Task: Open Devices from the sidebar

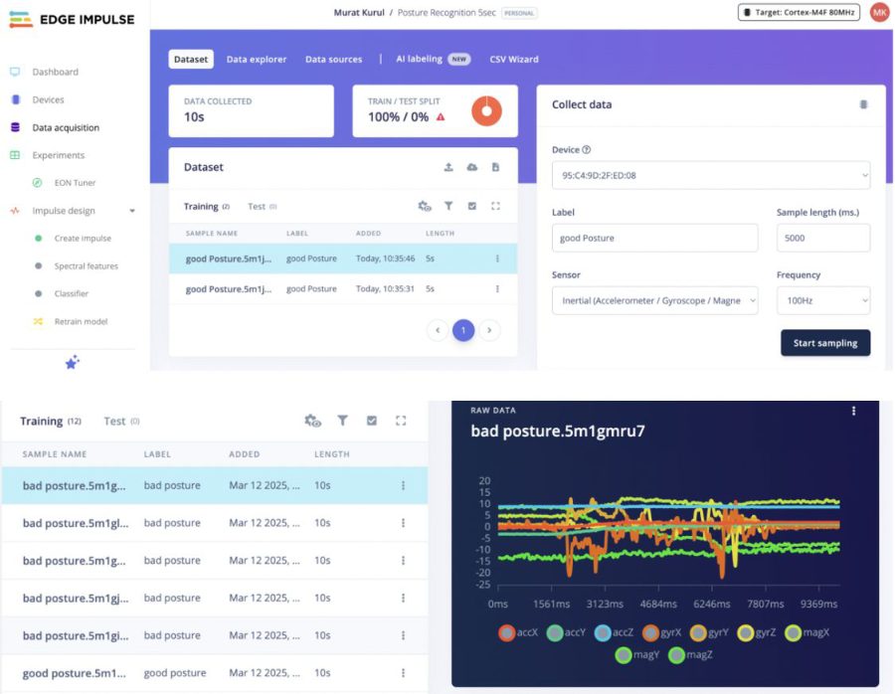Action: [x=48, y=99]
